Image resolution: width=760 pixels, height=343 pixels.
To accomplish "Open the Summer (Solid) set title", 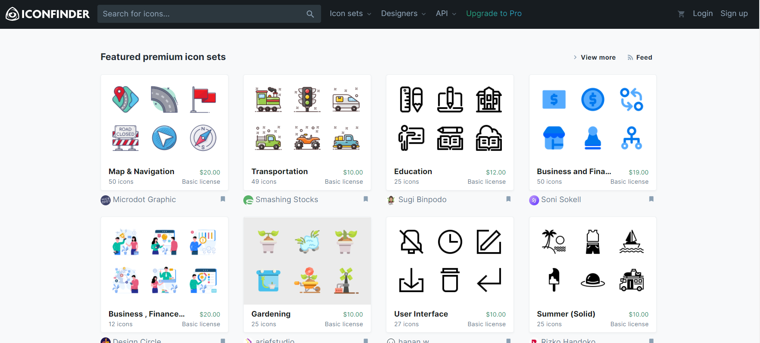I will click(x=566, y=314).
